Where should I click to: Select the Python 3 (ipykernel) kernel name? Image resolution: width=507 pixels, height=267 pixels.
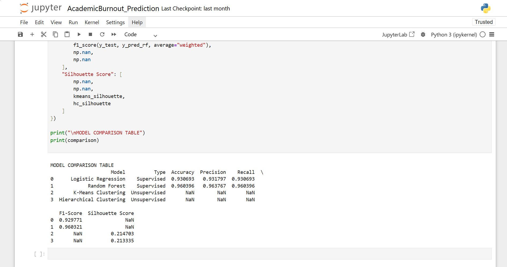[x=454, y=35]
